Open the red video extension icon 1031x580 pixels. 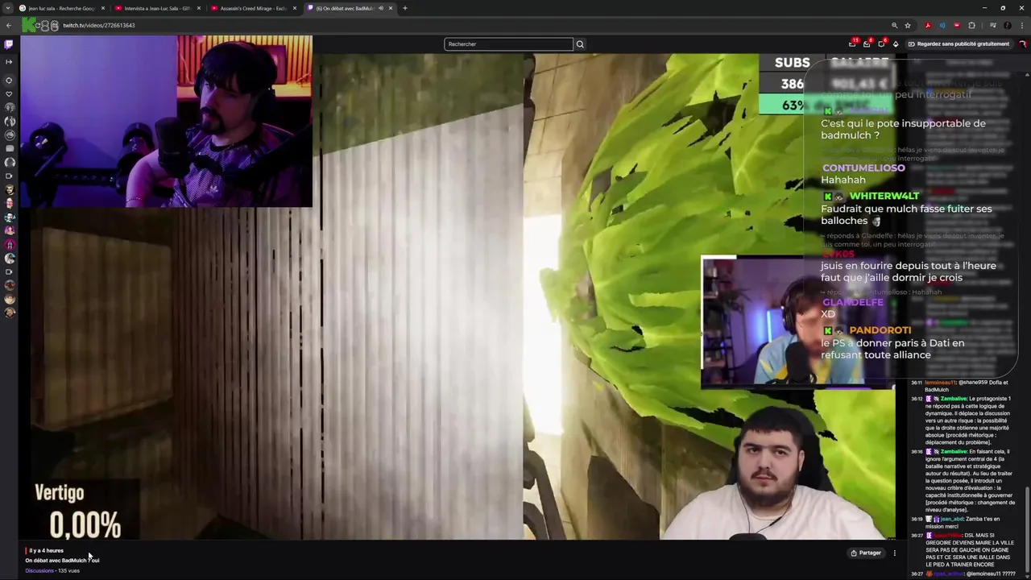957,25
